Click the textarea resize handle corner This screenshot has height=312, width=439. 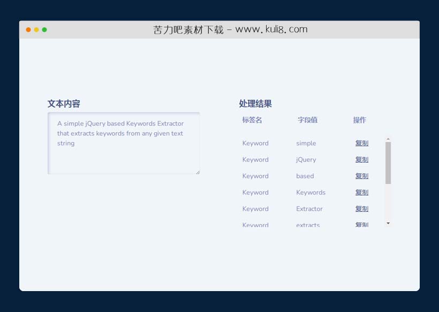click(198, 172)
